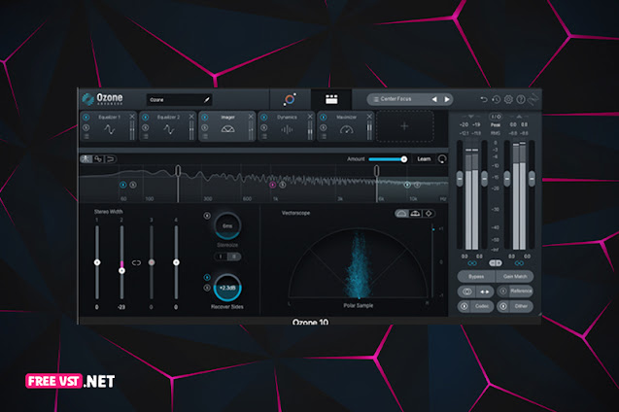The width and height of the screenshot is (619, 412).
Task: Go to the previous preset arrow
Action: pyautogui.click(x=434, y=99)
